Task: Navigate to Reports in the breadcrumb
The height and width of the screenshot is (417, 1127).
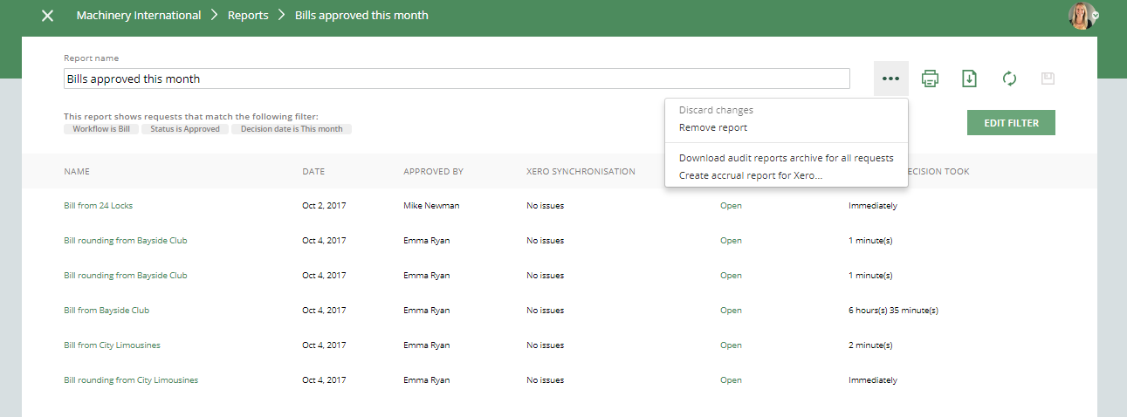Action: tap(248, 16)
